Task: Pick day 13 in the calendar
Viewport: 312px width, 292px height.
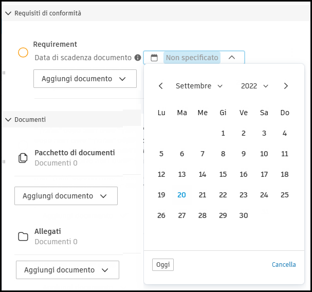Action: pos(182,174)
